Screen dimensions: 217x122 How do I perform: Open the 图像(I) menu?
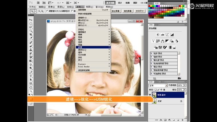tap(51, 7)
